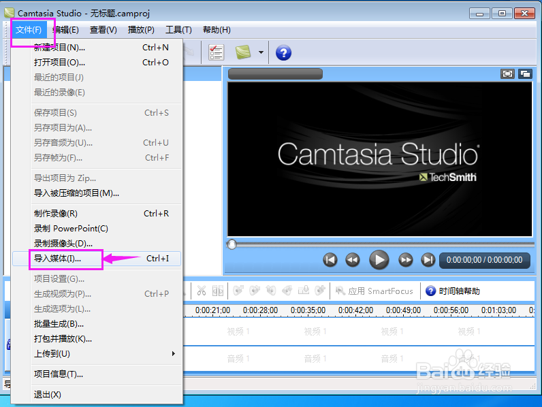This screenshot has width=542, height=407.
Task: Click the preview progress track
Action: [x=381, y=244]
